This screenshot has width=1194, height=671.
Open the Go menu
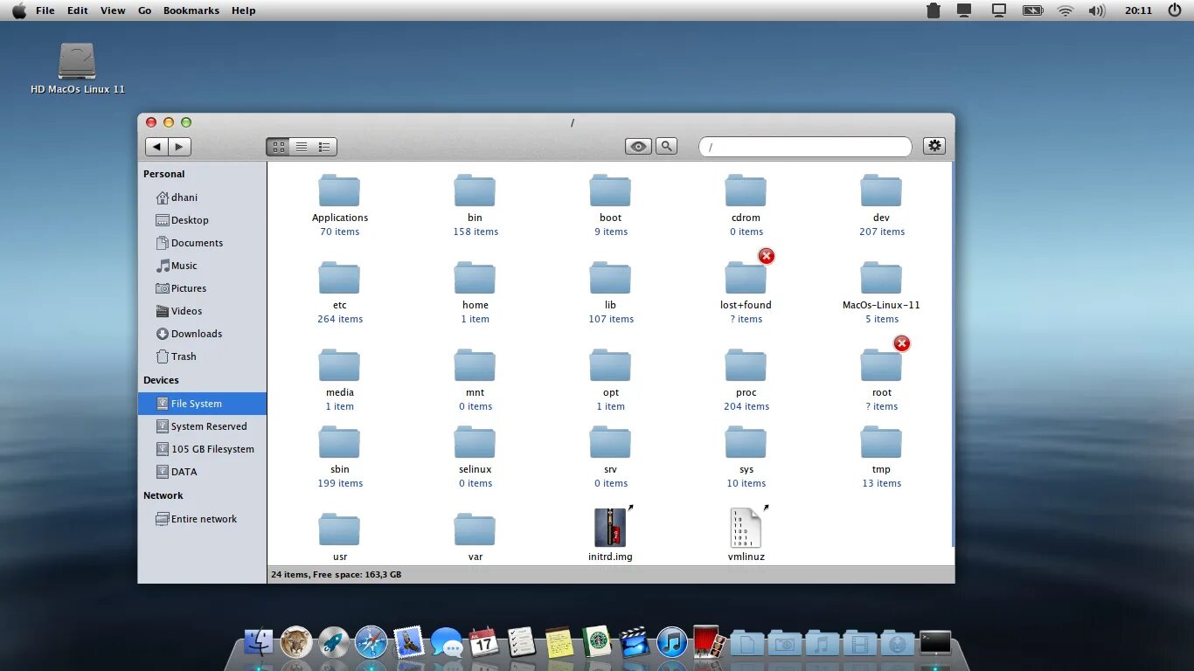[144, 10]
